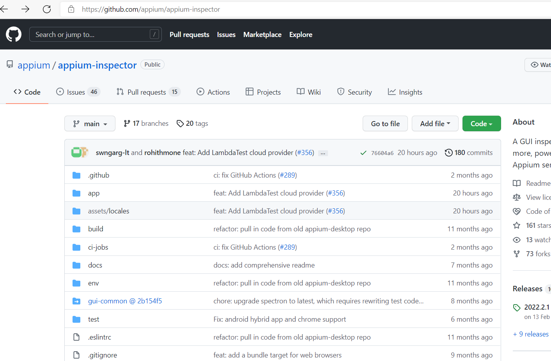Open the ci-jobs folder

(98, 247)
